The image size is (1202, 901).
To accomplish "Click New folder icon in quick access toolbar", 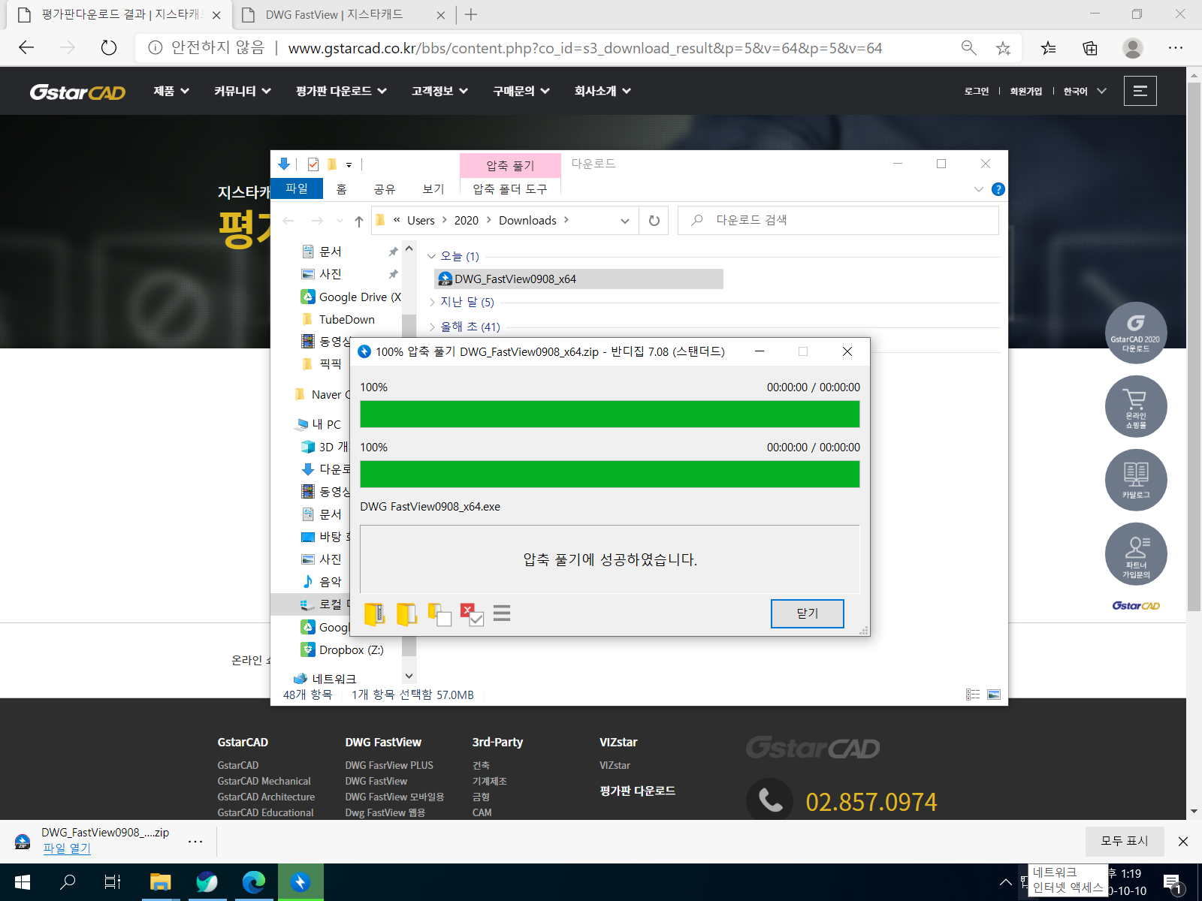I will tap(331, 164).
